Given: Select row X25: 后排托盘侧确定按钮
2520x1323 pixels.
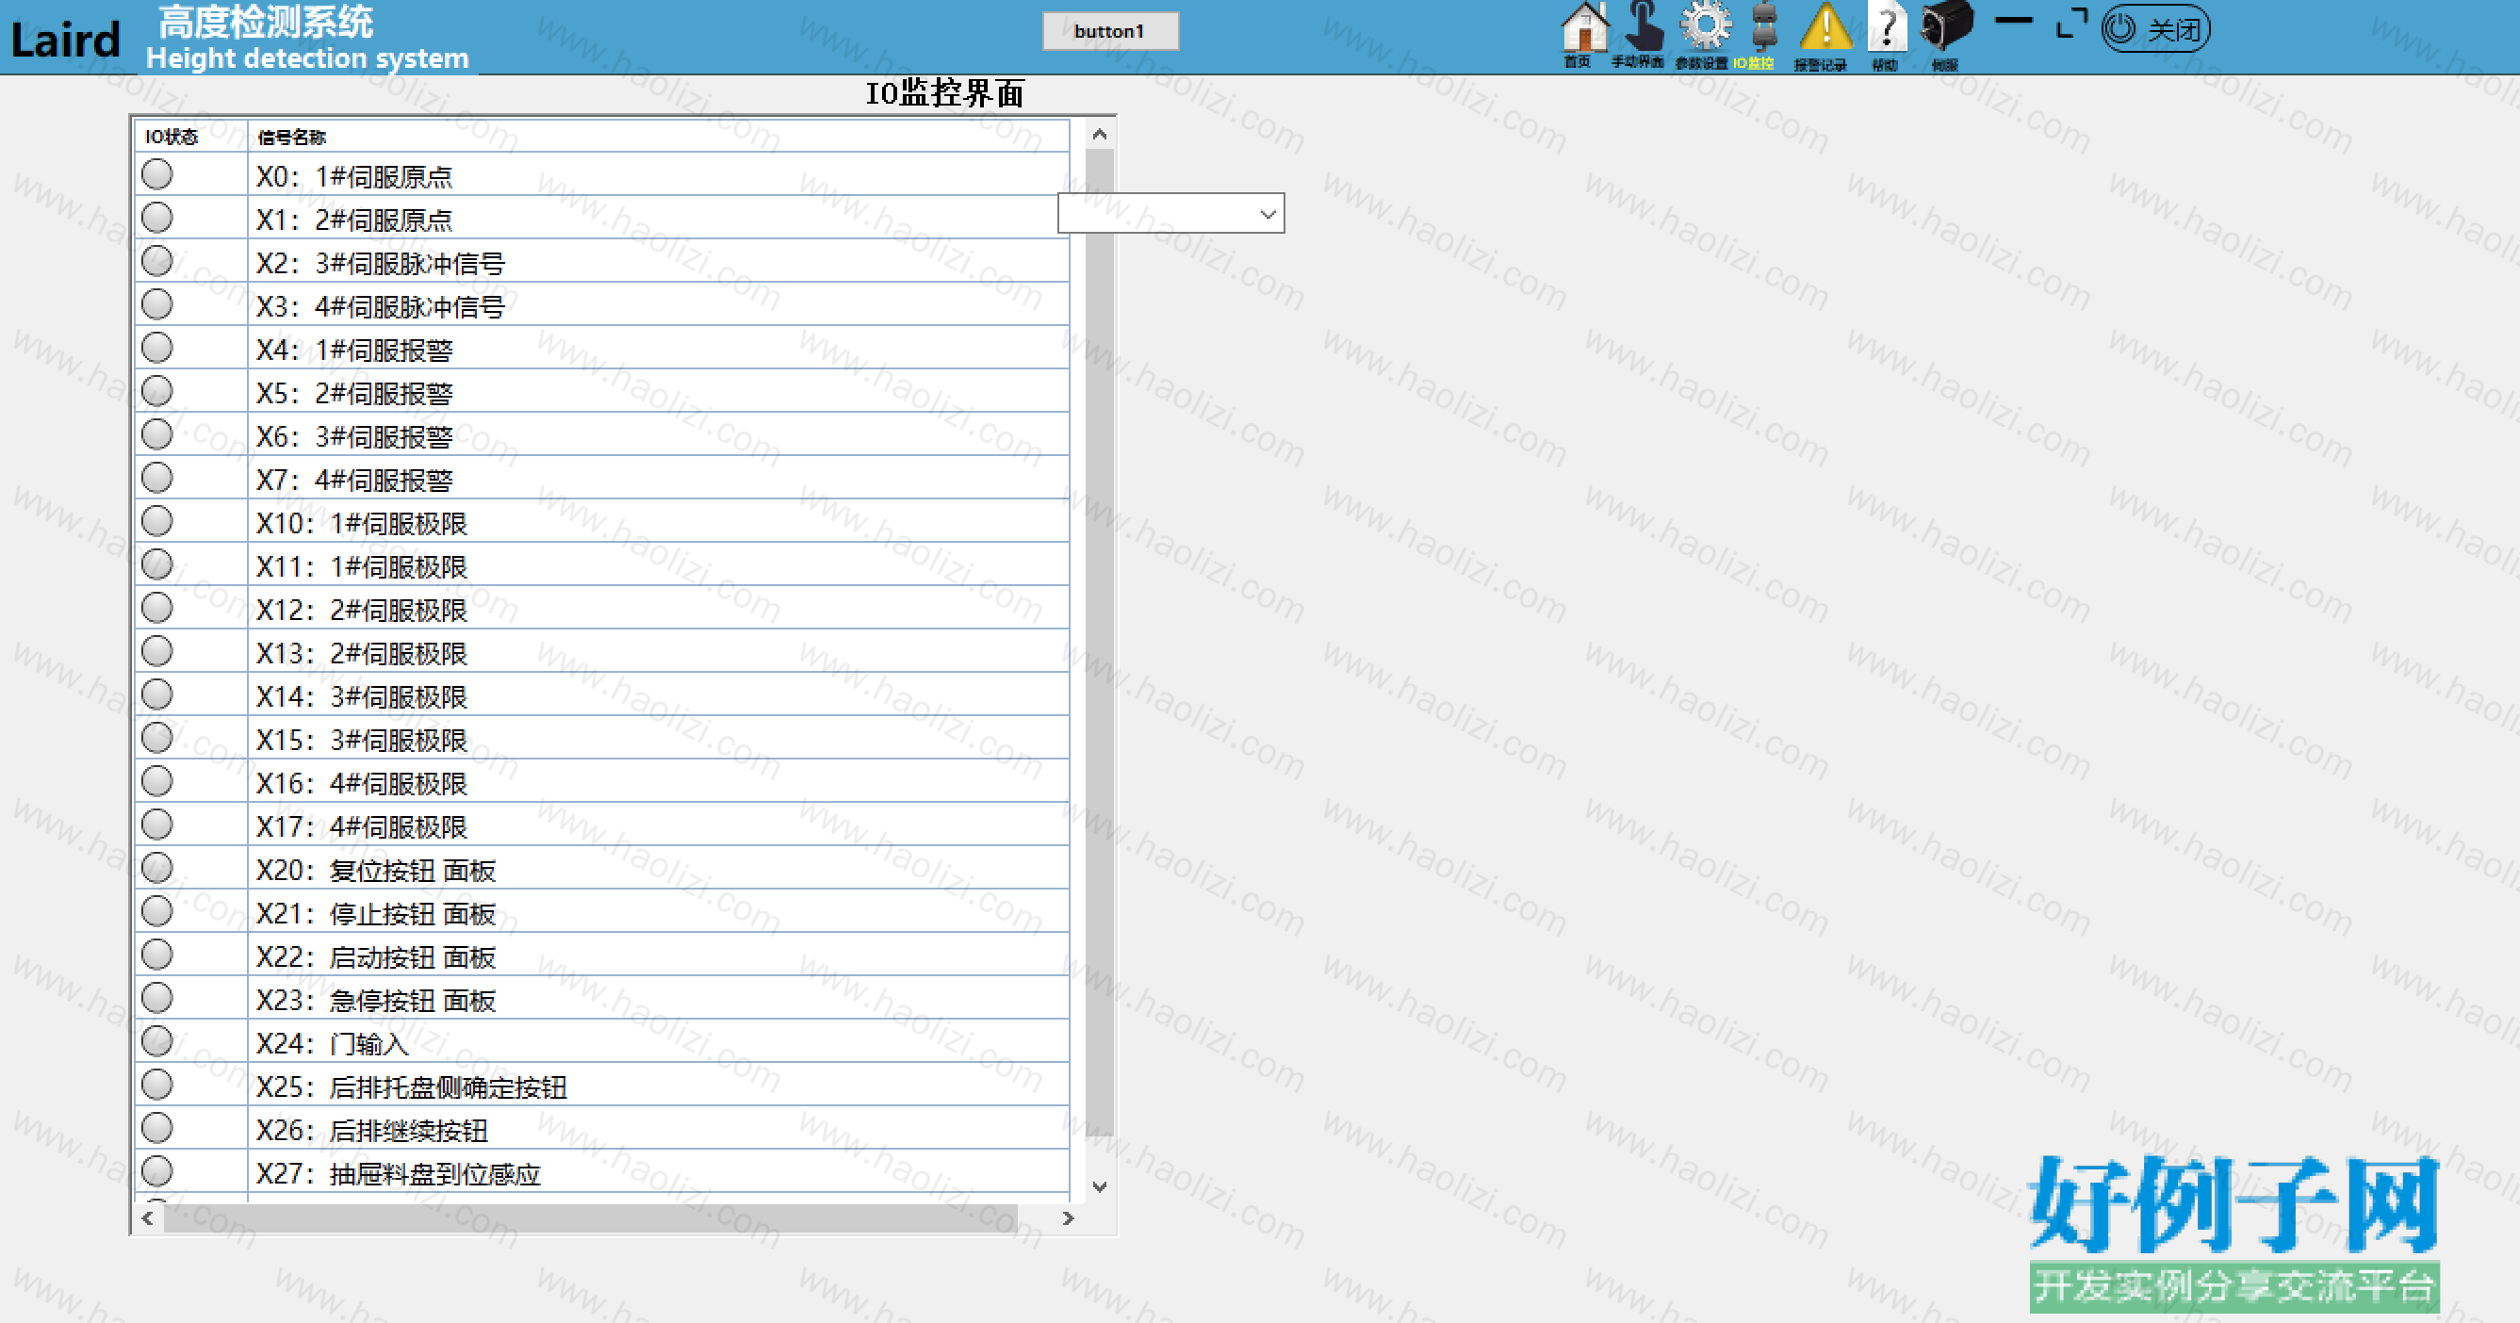Looking at the screenshot, I should click(602, 1086).
